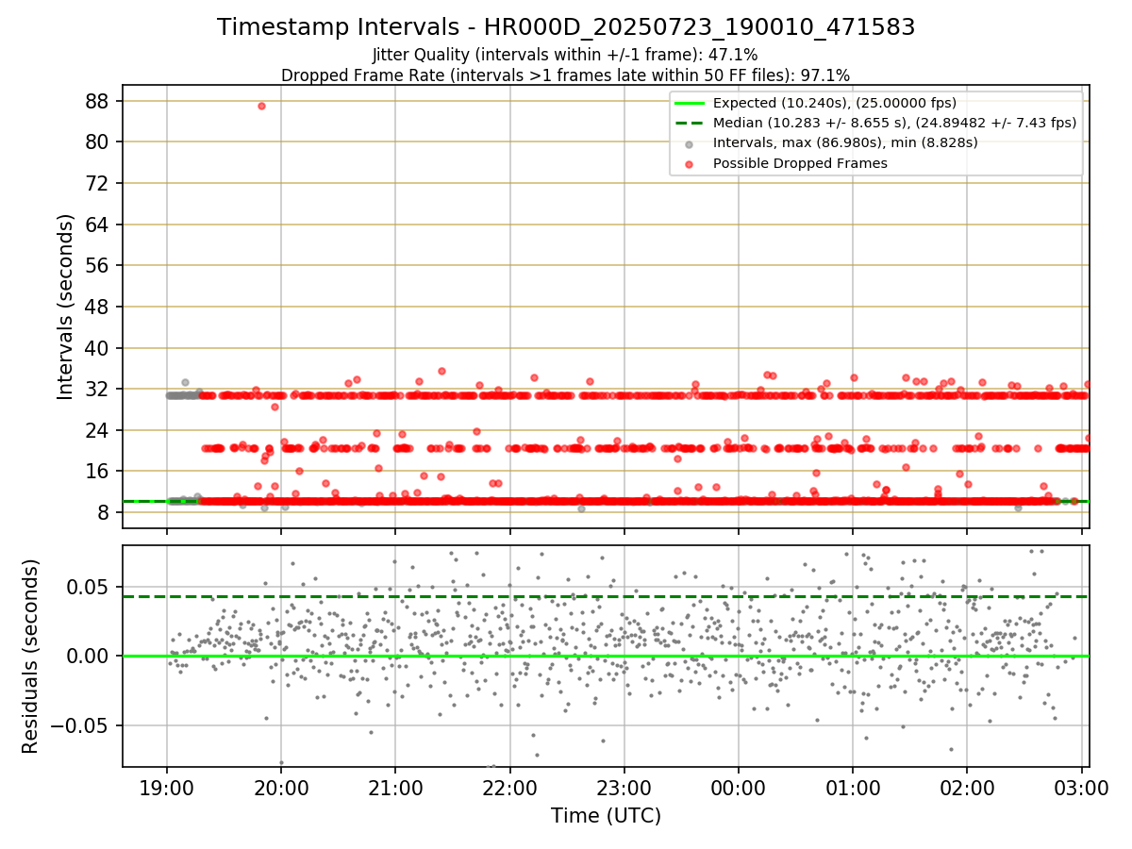Image resolution: width=1132 pixels, height=849 pixels.
Task: Click the outlier red point near 87 seconds
Action: pos(261,106)
